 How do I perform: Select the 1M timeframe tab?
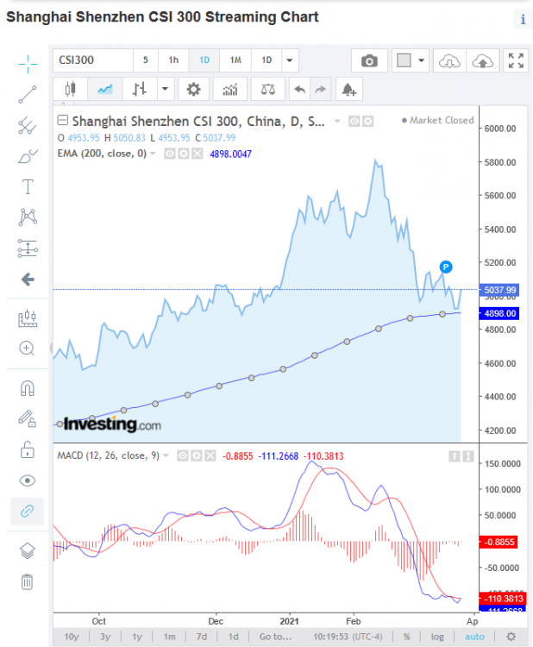coord(235,60)
